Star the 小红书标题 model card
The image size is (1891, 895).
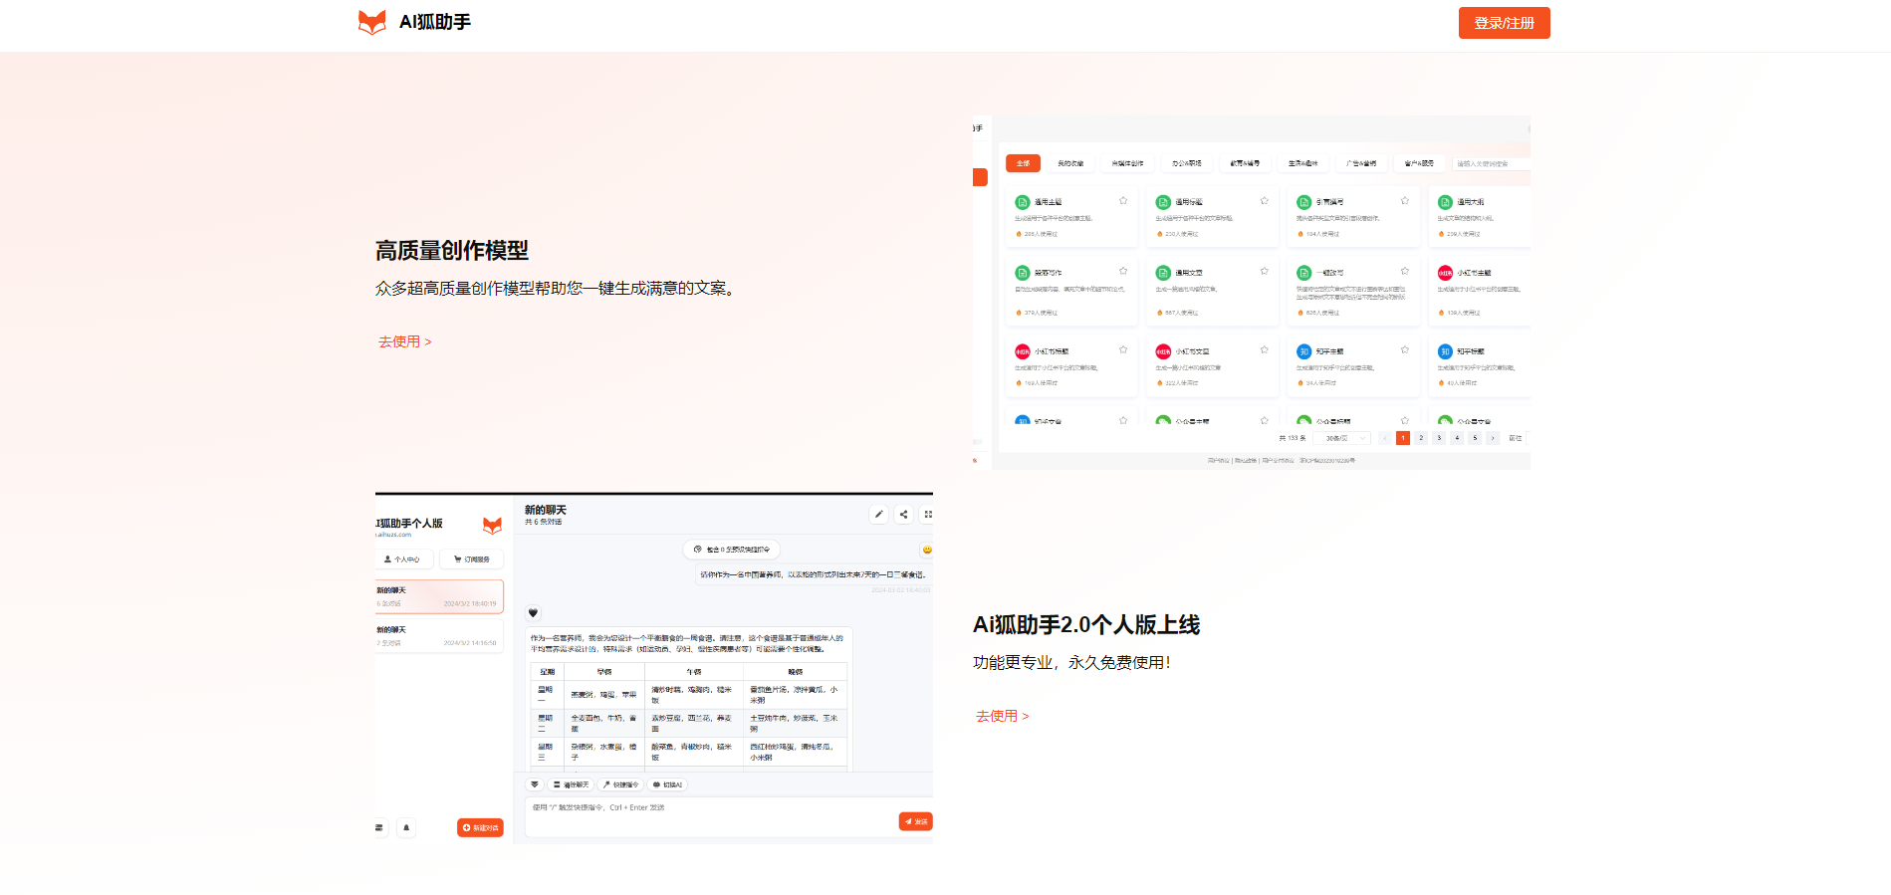[1123, 349]
